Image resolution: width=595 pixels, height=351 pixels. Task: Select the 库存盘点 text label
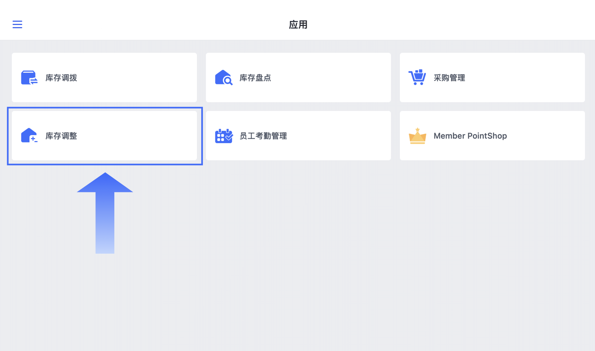point(255,78)
